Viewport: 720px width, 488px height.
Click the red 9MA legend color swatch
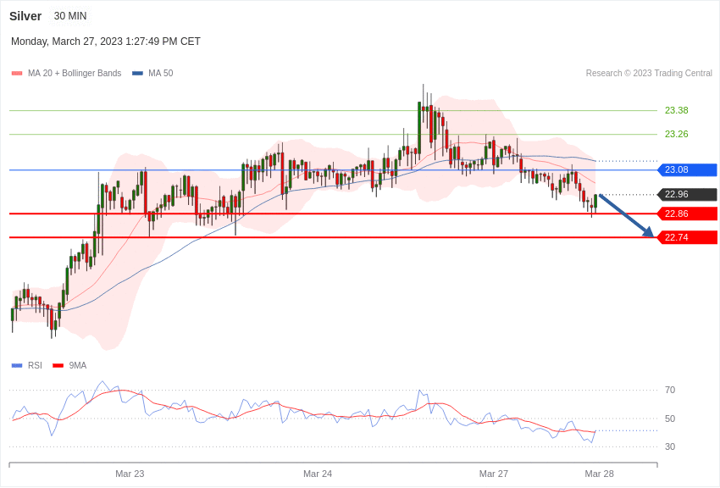coord(58,366)
